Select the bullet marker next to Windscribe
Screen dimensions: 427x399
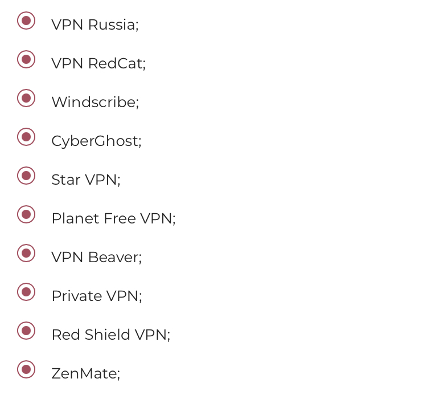point(26,98)
